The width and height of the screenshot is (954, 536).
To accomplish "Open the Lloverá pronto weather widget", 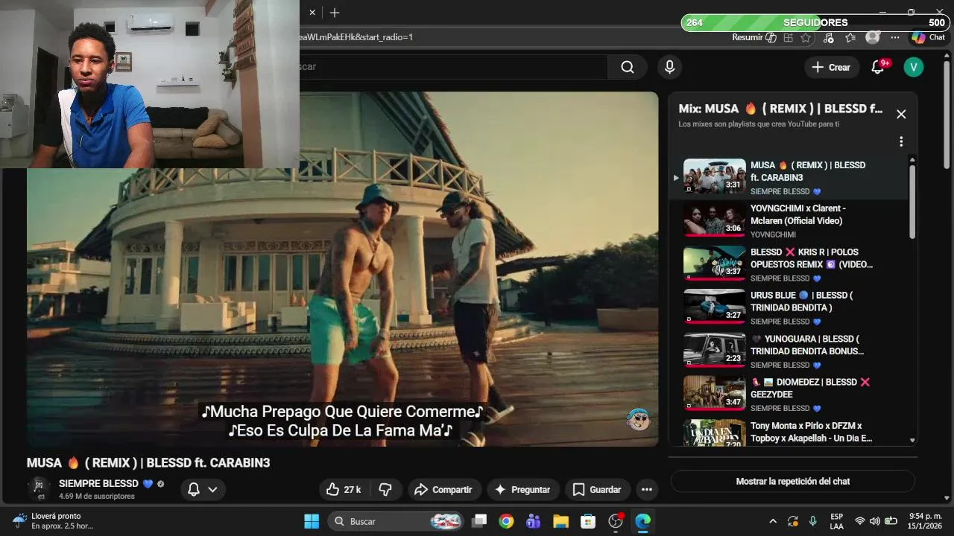I will 52,521.
